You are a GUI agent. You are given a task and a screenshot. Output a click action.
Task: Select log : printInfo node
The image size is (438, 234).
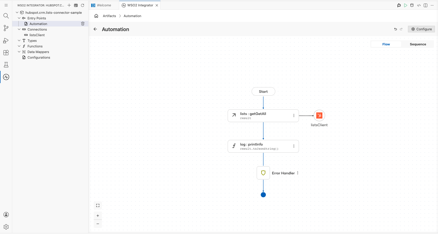pos(263,146)
